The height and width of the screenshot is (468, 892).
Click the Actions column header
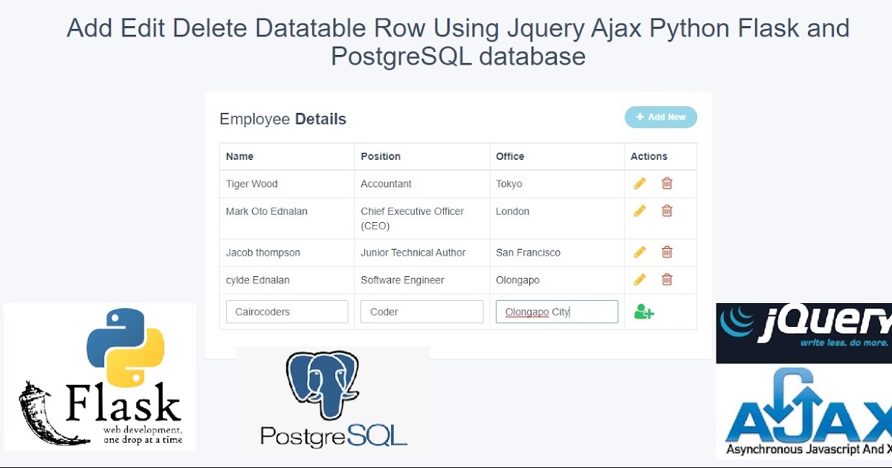click(x=661, y=157)
